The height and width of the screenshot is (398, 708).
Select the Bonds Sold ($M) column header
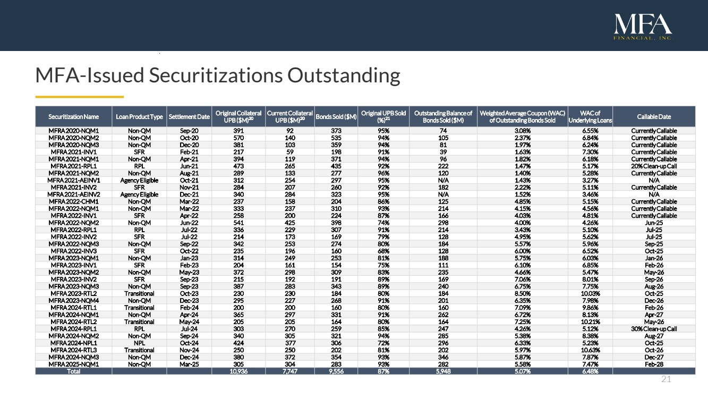click(336, 116)
